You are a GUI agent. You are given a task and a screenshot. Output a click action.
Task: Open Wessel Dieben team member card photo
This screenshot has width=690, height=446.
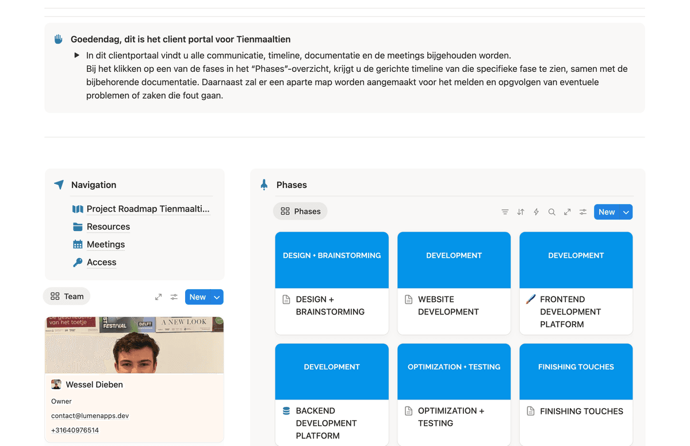(134, 345)
